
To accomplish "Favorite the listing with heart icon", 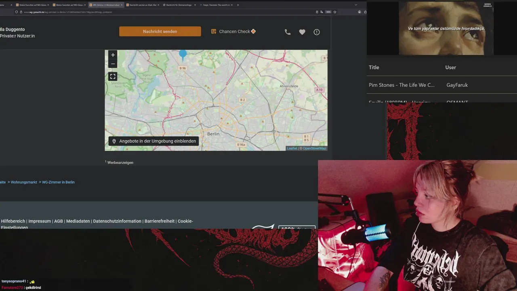I will [302, 32].
